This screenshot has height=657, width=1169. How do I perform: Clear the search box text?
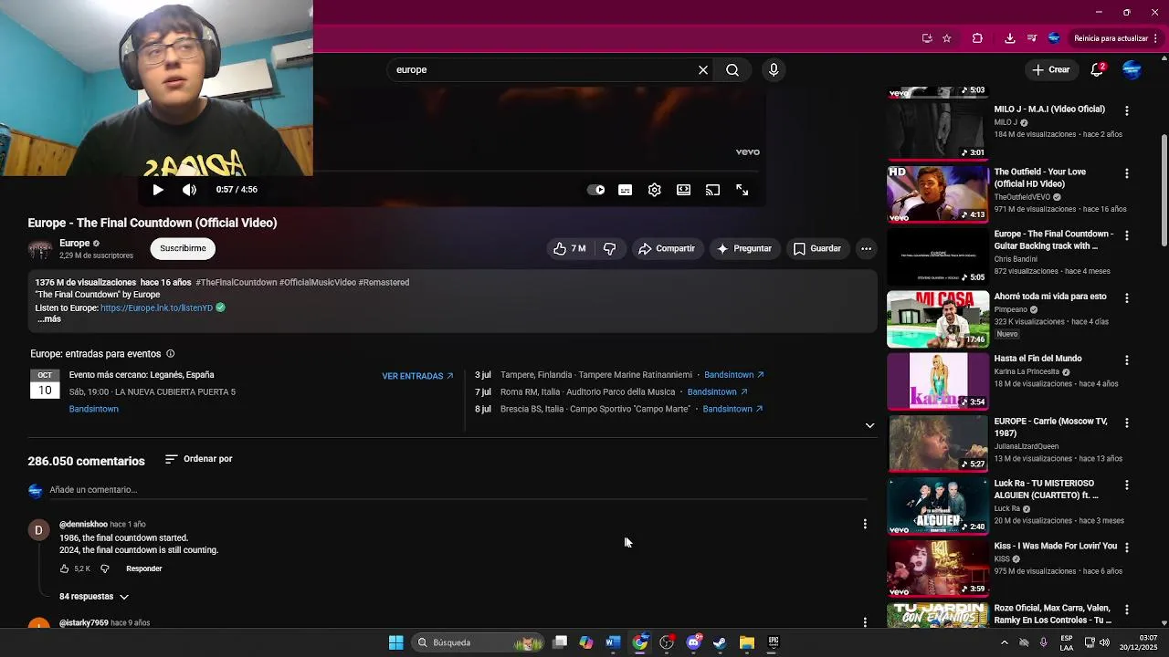tap(703, 69)
